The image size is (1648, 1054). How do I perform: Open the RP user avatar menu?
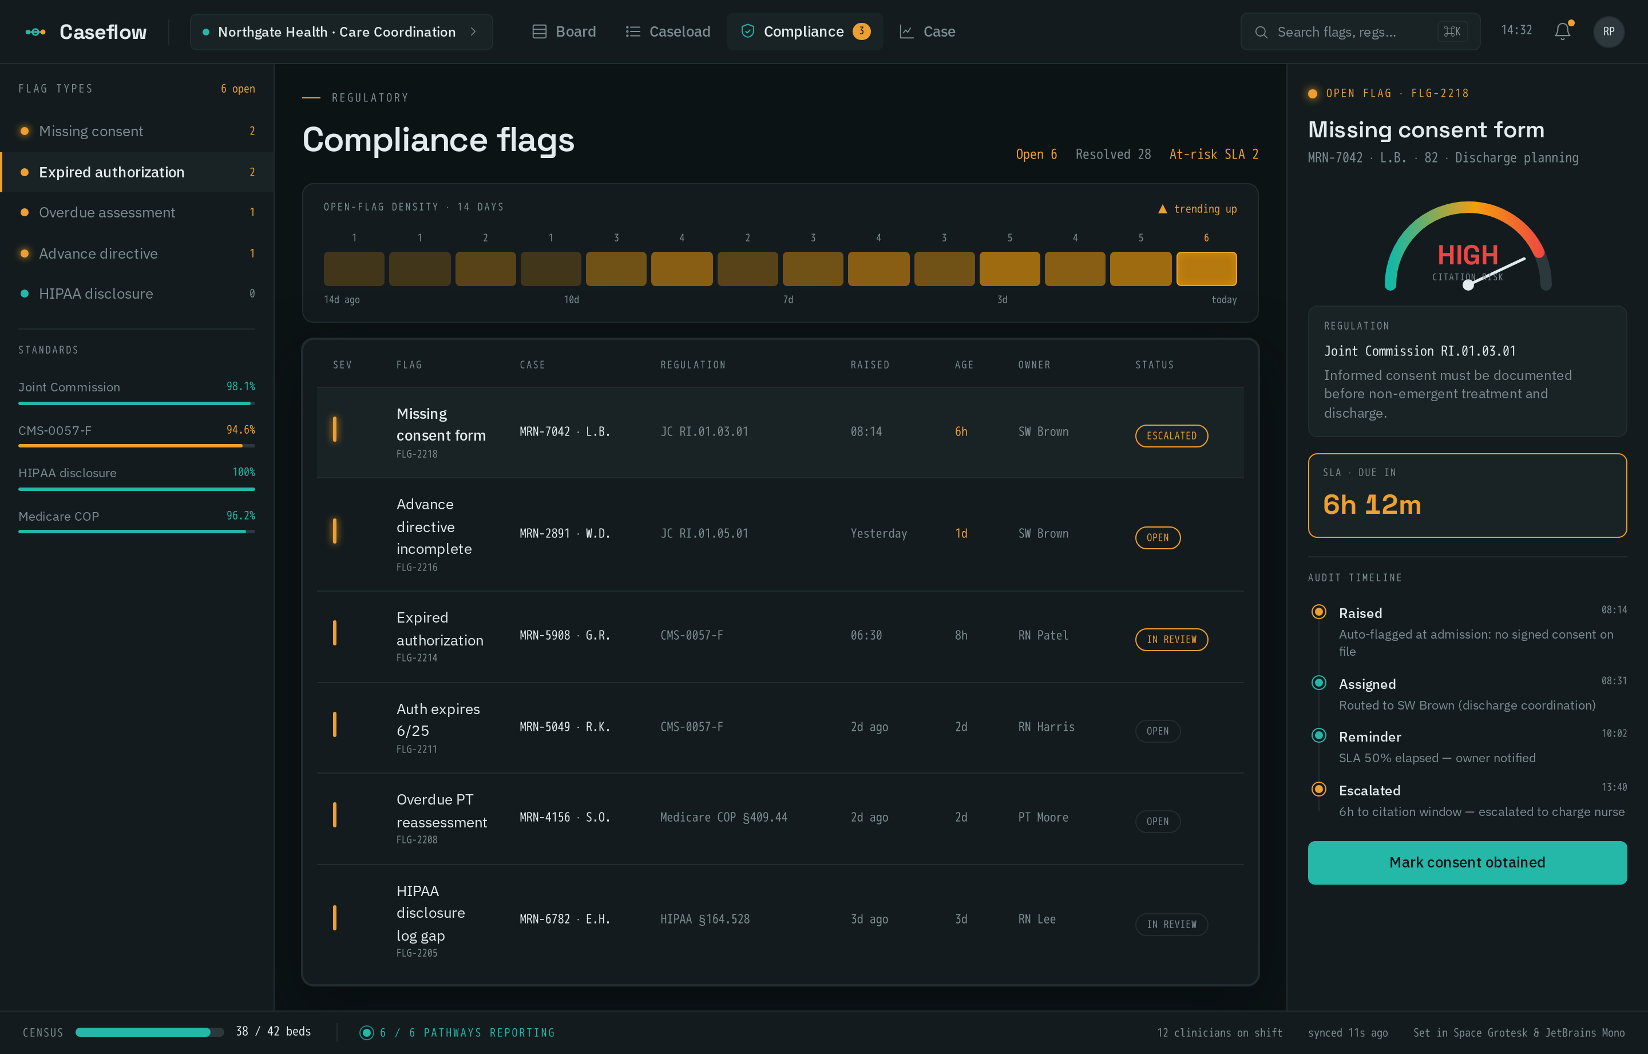[1609, 31]
